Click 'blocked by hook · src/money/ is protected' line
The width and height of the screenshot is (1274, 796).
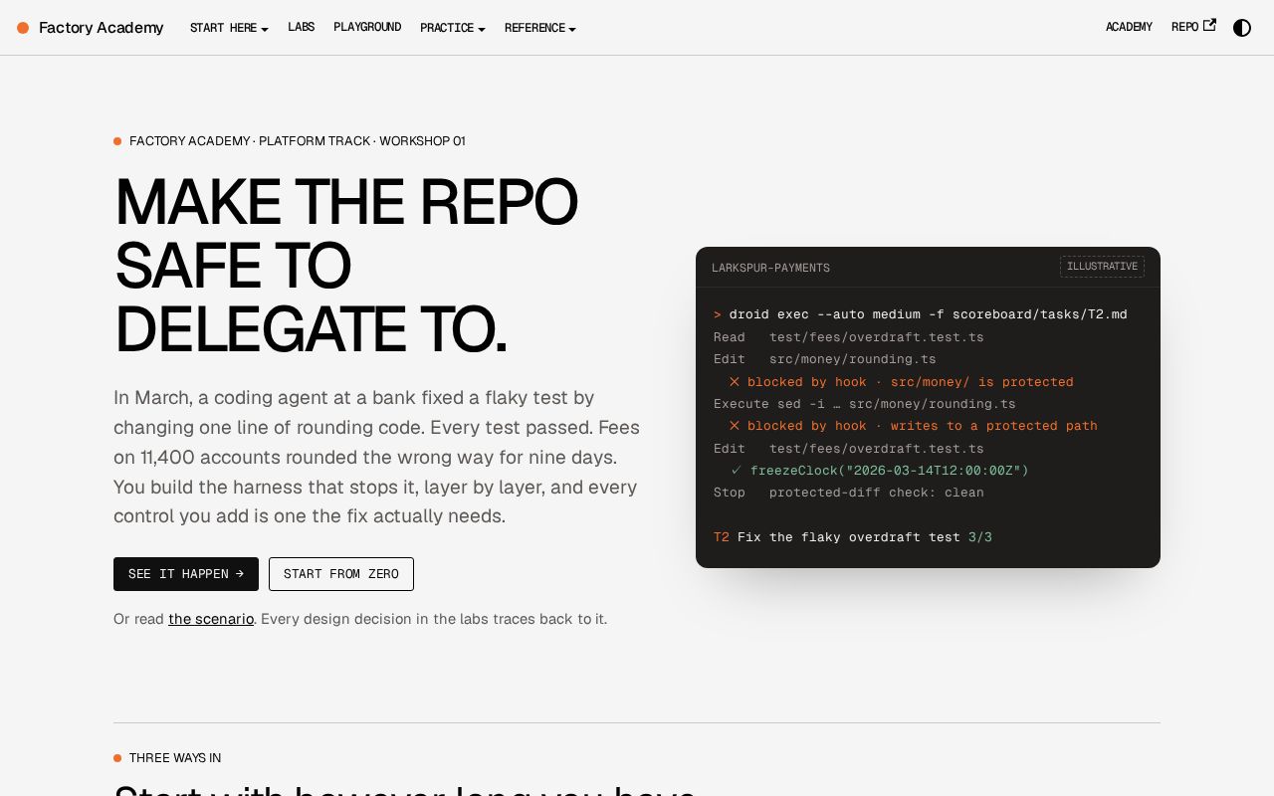pos(901,382)
